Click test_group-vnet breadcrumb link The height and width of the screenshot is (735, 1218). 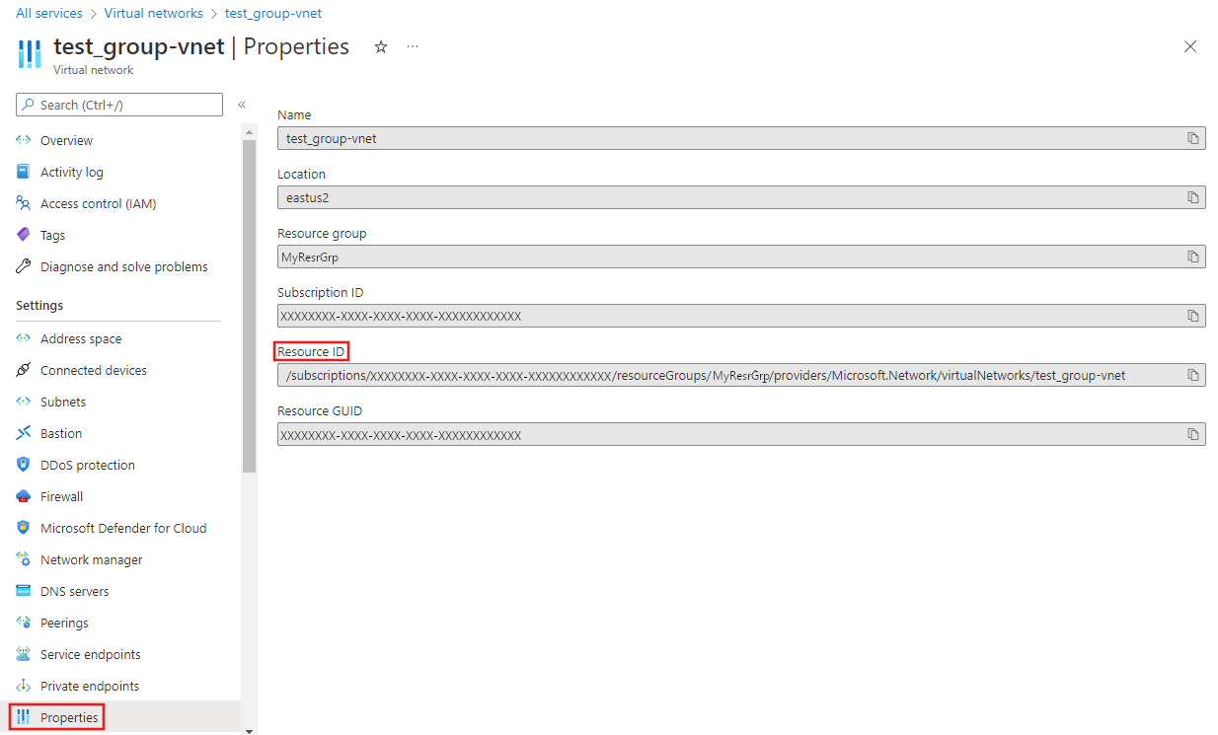272,13
